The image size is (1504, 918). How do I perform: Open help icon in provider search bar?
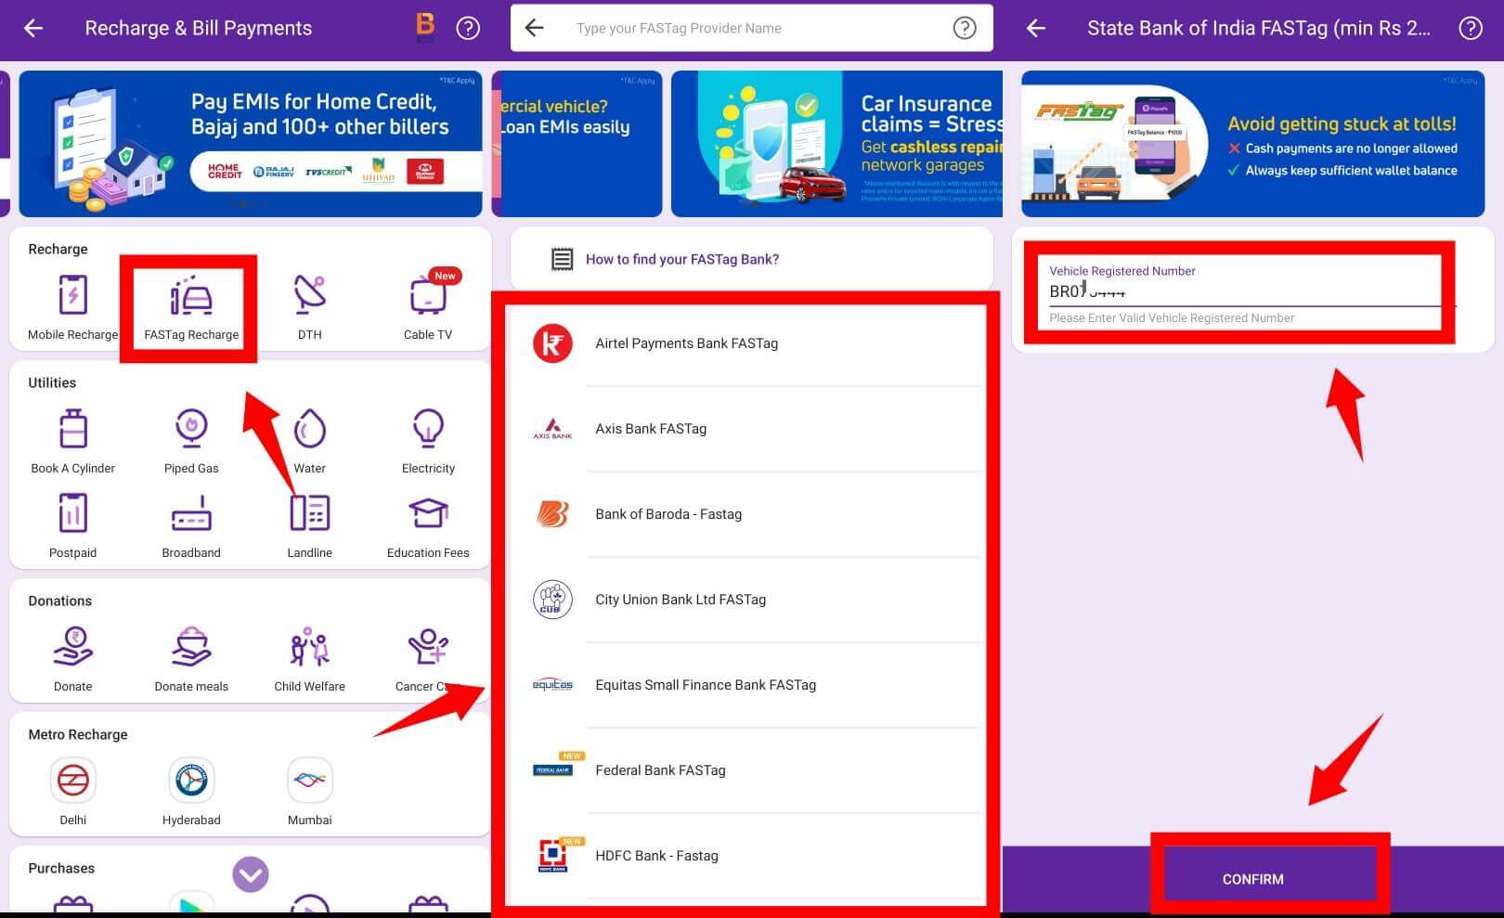[965, 28]
